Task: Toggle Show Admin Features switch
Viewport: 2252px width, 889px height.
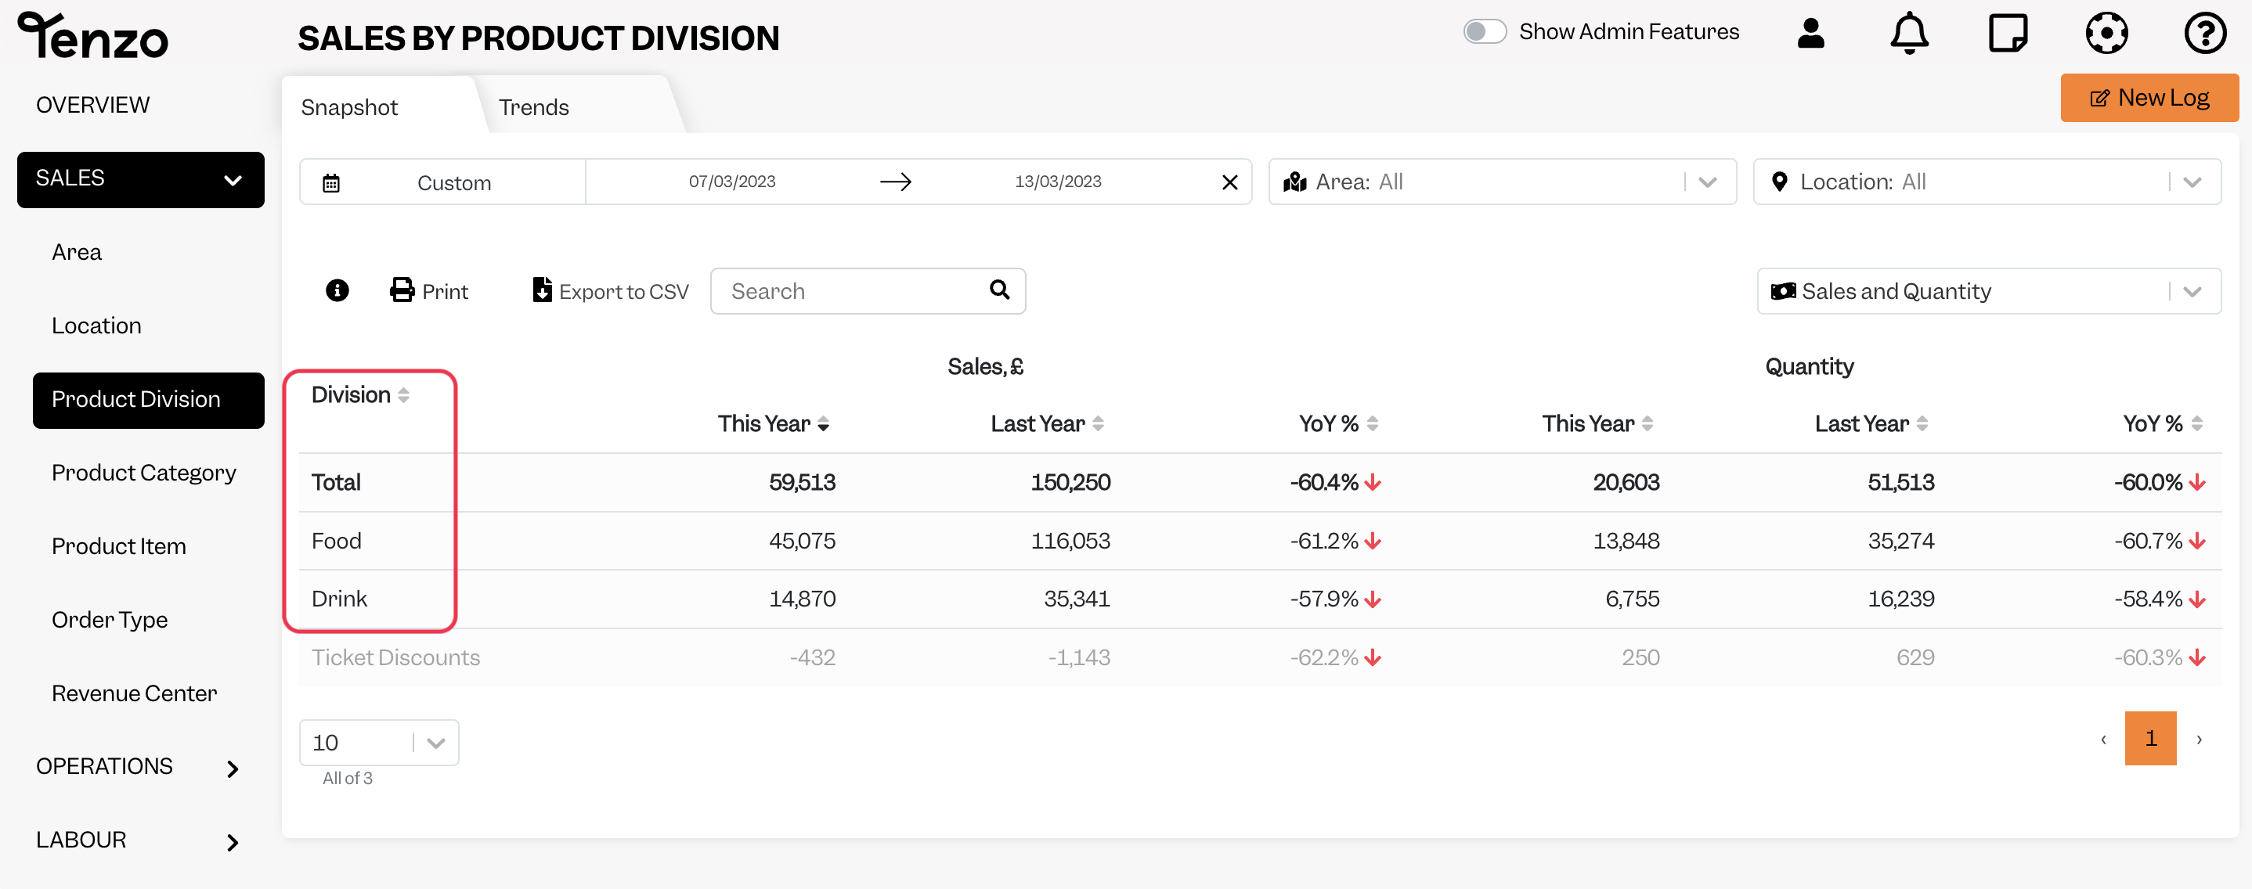Action: click(1484, 31)
